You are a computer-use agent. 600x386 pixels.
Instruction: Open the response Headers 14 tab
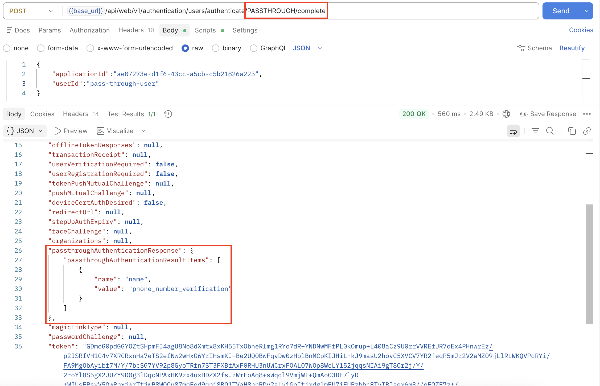[x=81, y=114]
